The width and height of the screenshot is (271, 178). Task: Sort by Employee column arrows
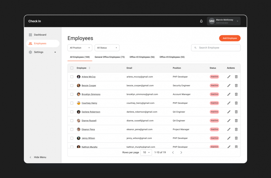tap(89, 68)
